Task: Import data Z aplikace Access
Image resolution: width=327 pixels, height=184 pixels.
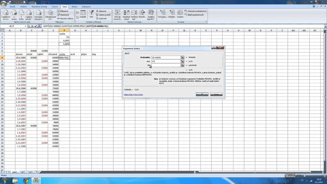Action: tap(6, 15)
